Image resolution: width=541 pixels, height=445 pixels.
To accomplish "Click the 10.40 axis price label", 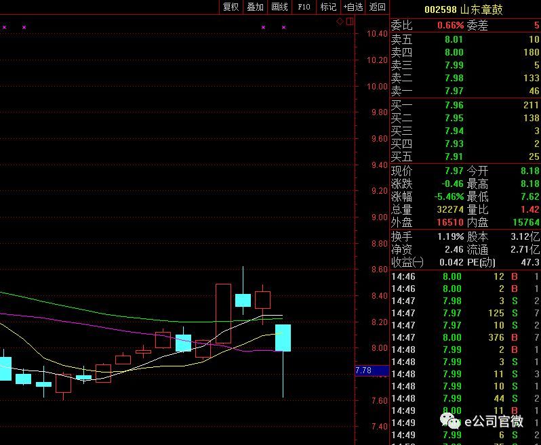I will click(x=377, y=34).
